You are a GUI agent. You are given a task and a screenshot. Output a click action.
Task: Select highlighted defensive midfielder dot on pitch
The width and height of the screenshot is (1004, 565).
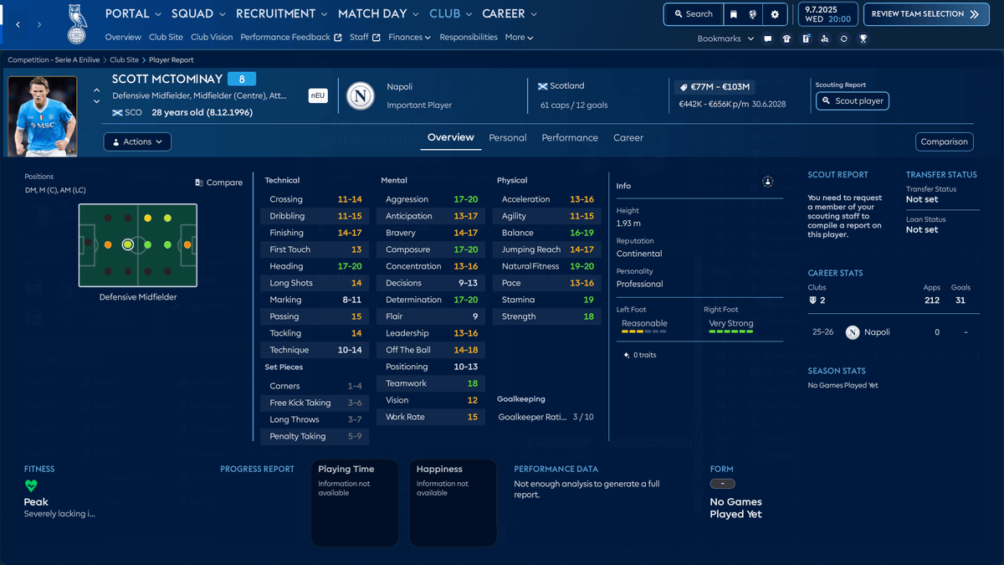point(128,245)
